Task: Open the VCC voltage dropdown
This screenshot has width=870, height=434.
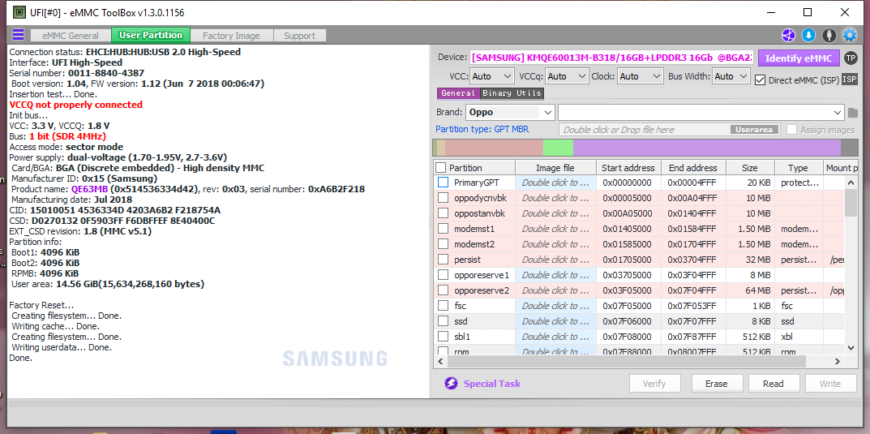Action: point(492,76)
